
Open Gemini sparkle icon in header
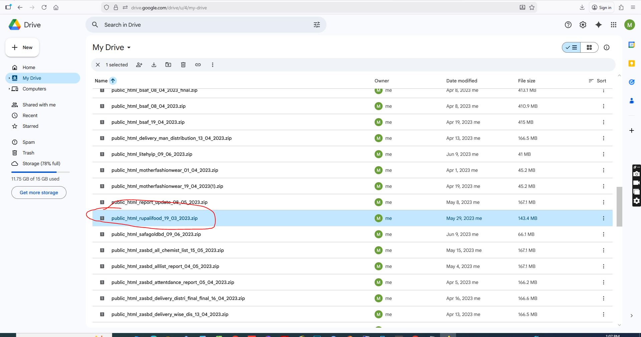tap(599, 25)
